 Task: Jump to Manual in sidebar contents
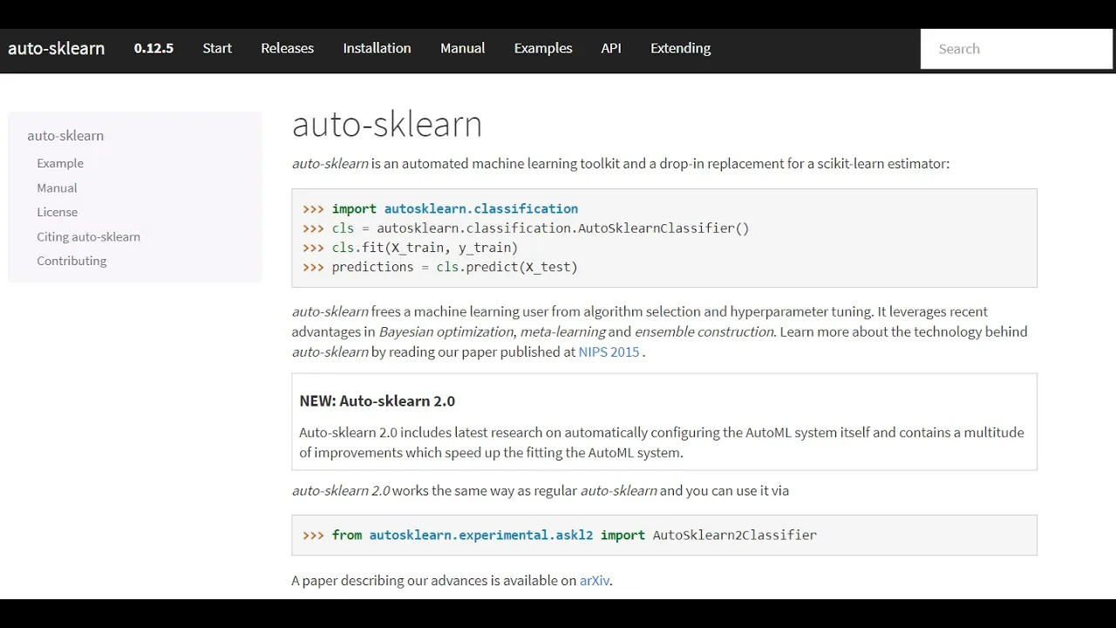57,188
